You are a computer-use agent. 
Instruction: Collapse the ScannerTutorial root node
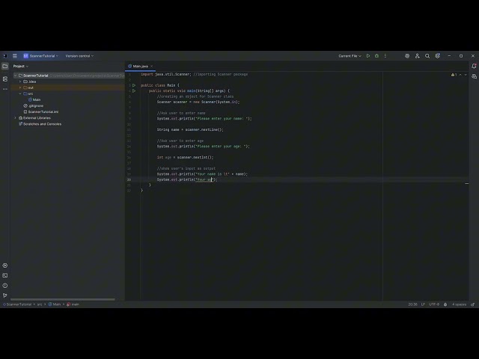pyautogui.click(x=15, y=76)
